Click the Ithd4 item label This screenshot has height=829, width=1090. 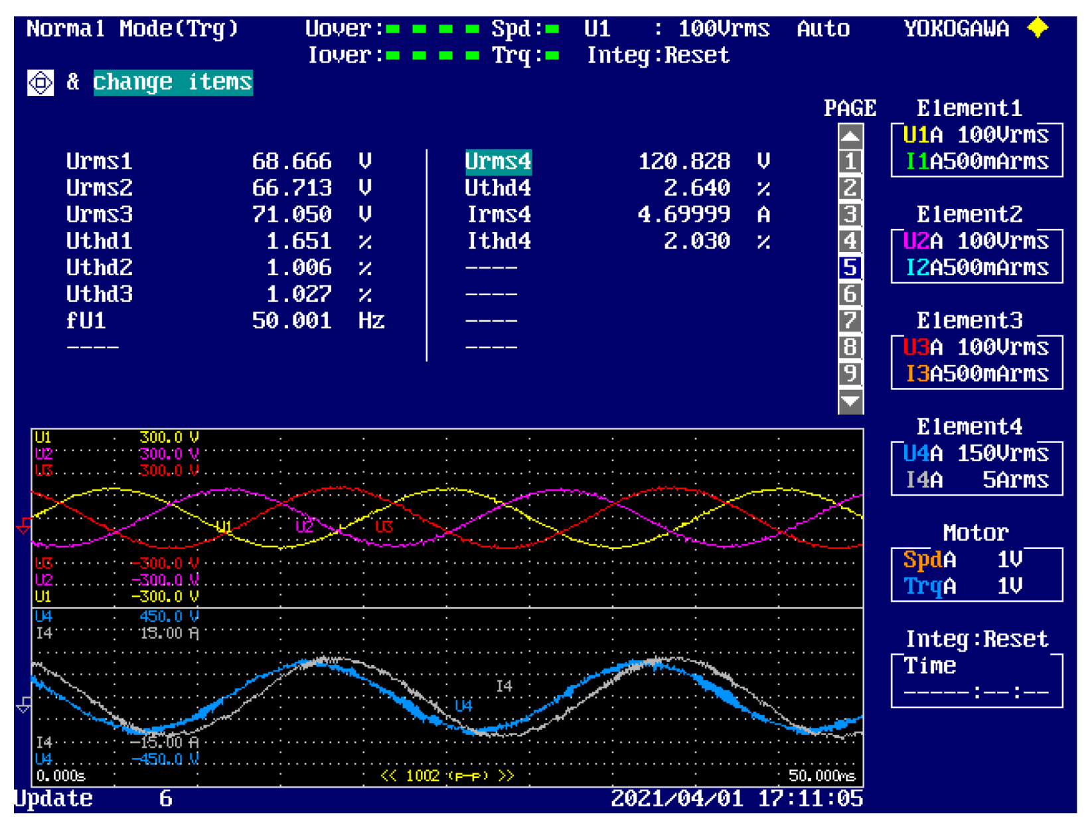499,241
